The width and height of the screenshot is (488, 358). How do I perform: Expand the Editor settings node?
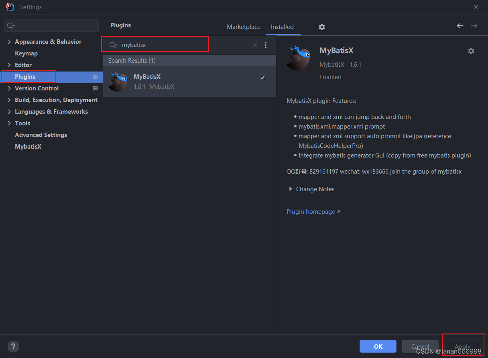coord(9,65)
